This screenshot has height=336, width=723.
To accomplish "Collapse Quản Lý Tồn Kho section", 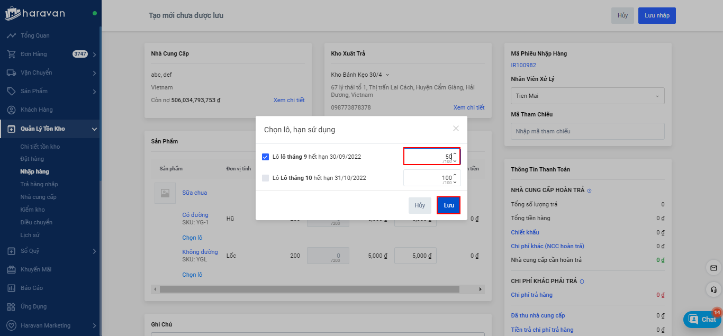I will point(94,129).
